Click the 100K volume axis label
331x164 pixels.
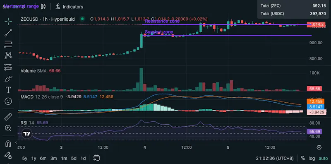[314, 73]
